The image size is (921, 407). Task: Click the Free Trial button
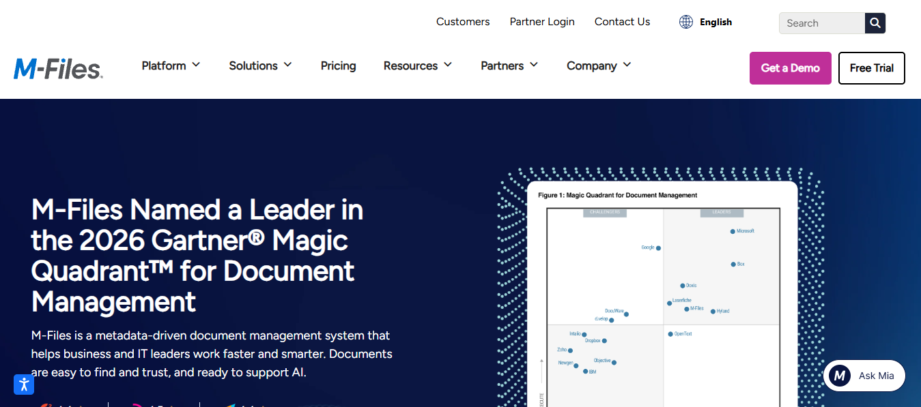point(872,68)
